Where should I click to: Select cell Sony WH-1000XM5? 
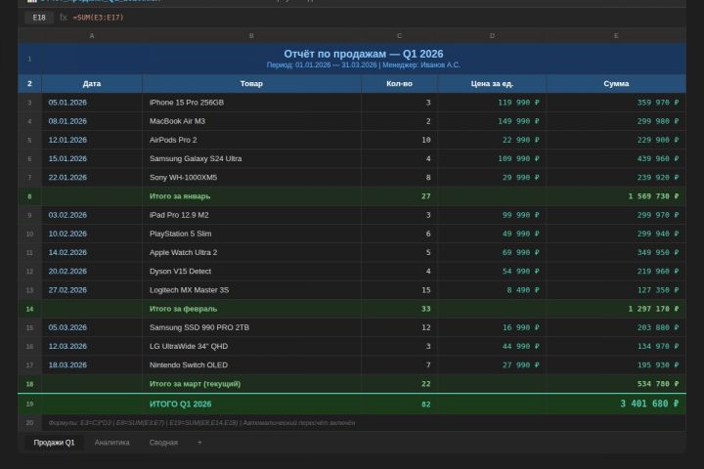tap(251, 178)
